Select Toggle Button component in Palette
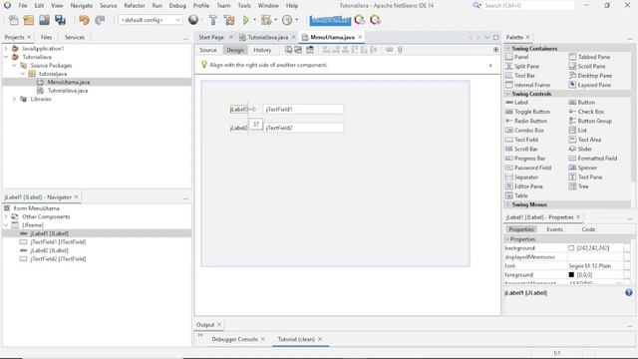Viewport: 638px width, 359px height. click(527, 112)
